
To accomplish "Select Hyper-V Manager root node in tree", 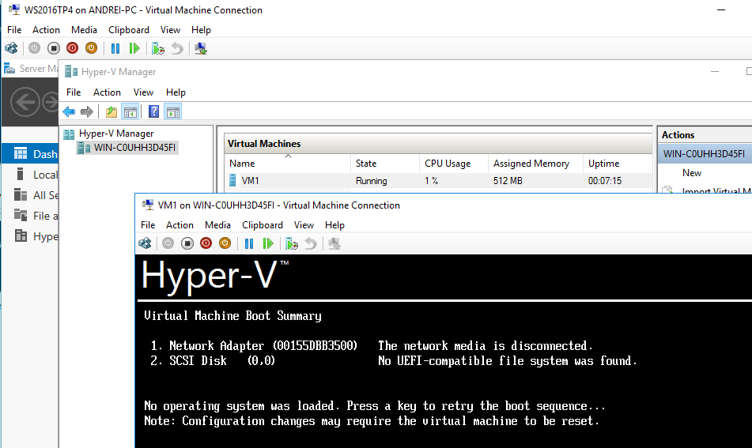I will pyautogui.click(x=116, y=134).
